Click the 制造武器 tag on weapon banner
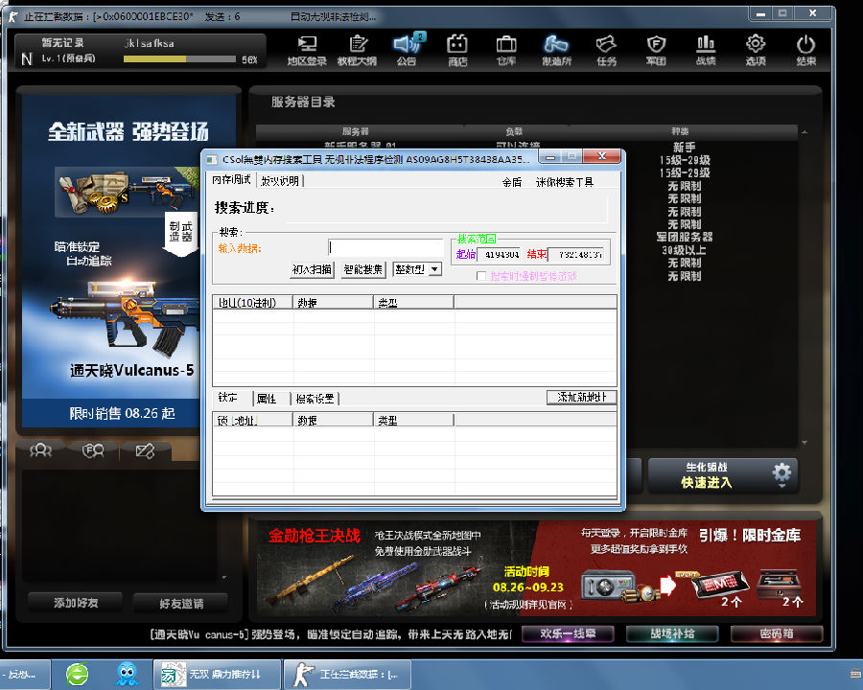 (180, 233)
